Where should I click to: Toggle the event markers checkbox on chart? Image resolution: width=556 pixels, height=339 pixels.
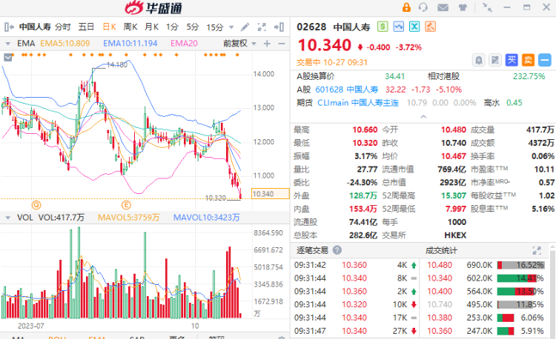[8, 57]
